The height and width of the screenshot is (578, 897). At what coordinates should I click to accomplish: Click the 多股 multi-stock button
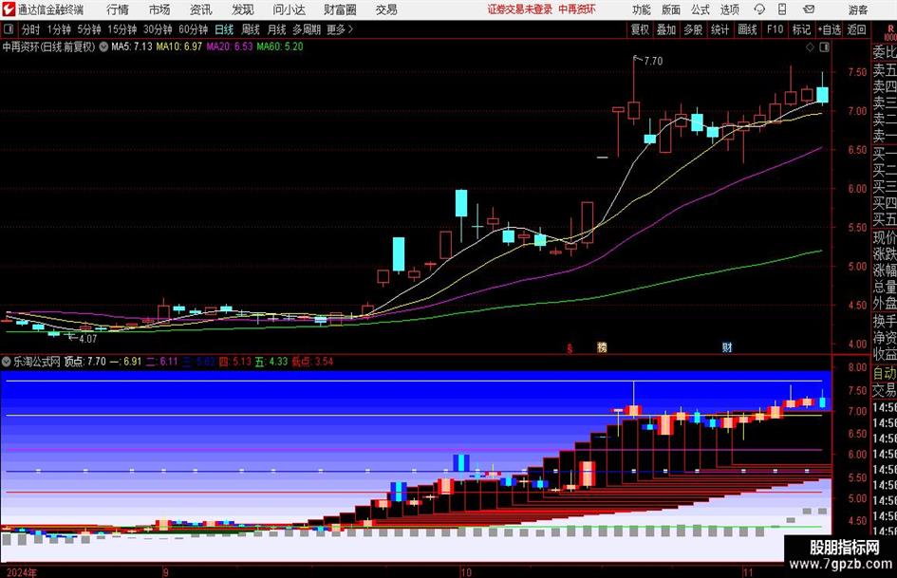693,29
